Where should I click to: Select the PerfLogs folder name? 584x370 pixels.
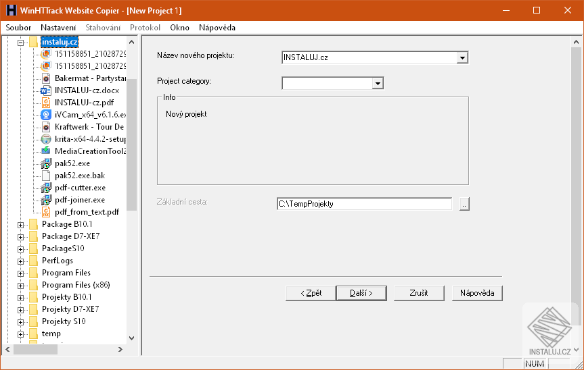pyautogui.click(x=58, y=261)
